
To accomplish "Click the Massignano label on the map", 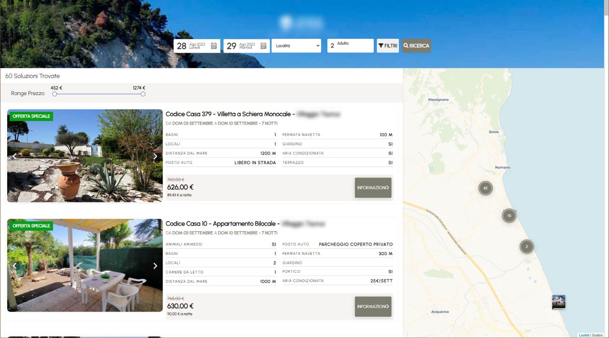I will (438, 100).
